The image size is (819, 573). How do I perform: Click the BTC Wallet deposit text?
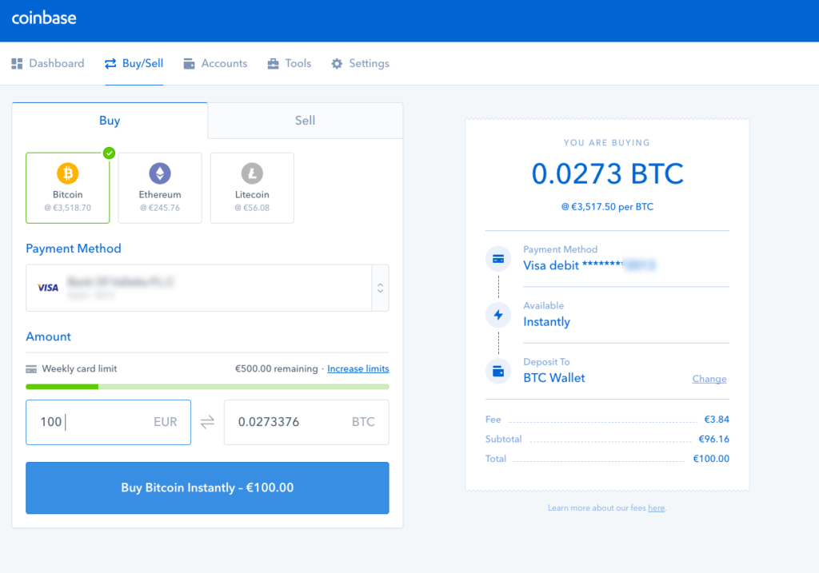[554, 378]
